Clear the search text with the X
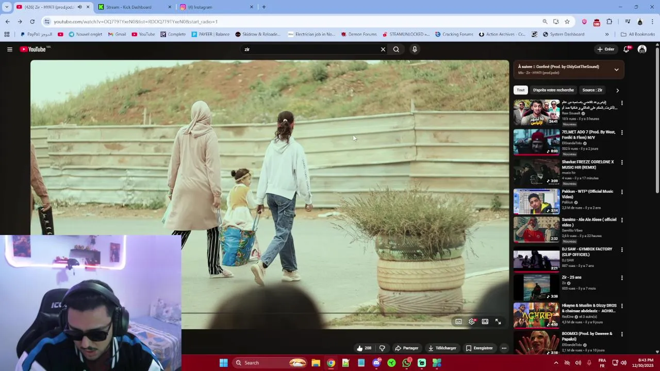Viewport: 660px width, 371px height. 383,49
